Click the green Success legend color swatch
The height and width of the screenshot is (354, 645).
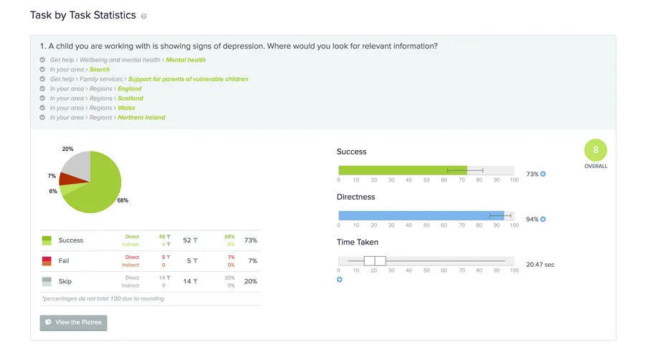pos(47,240)
